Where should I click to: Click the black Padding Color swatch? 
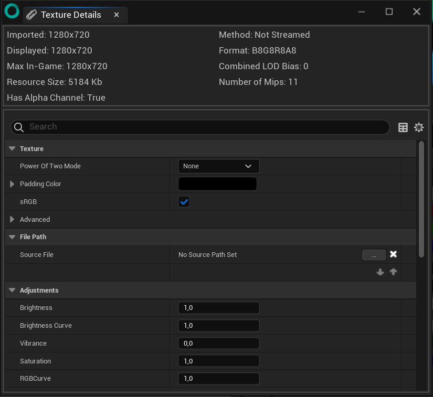pos(217,184)
